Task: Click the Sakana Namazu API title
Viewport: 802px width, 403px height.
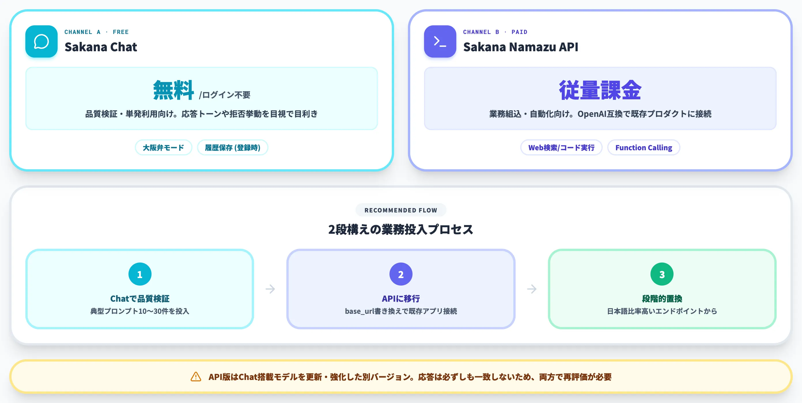Action: 521,47
